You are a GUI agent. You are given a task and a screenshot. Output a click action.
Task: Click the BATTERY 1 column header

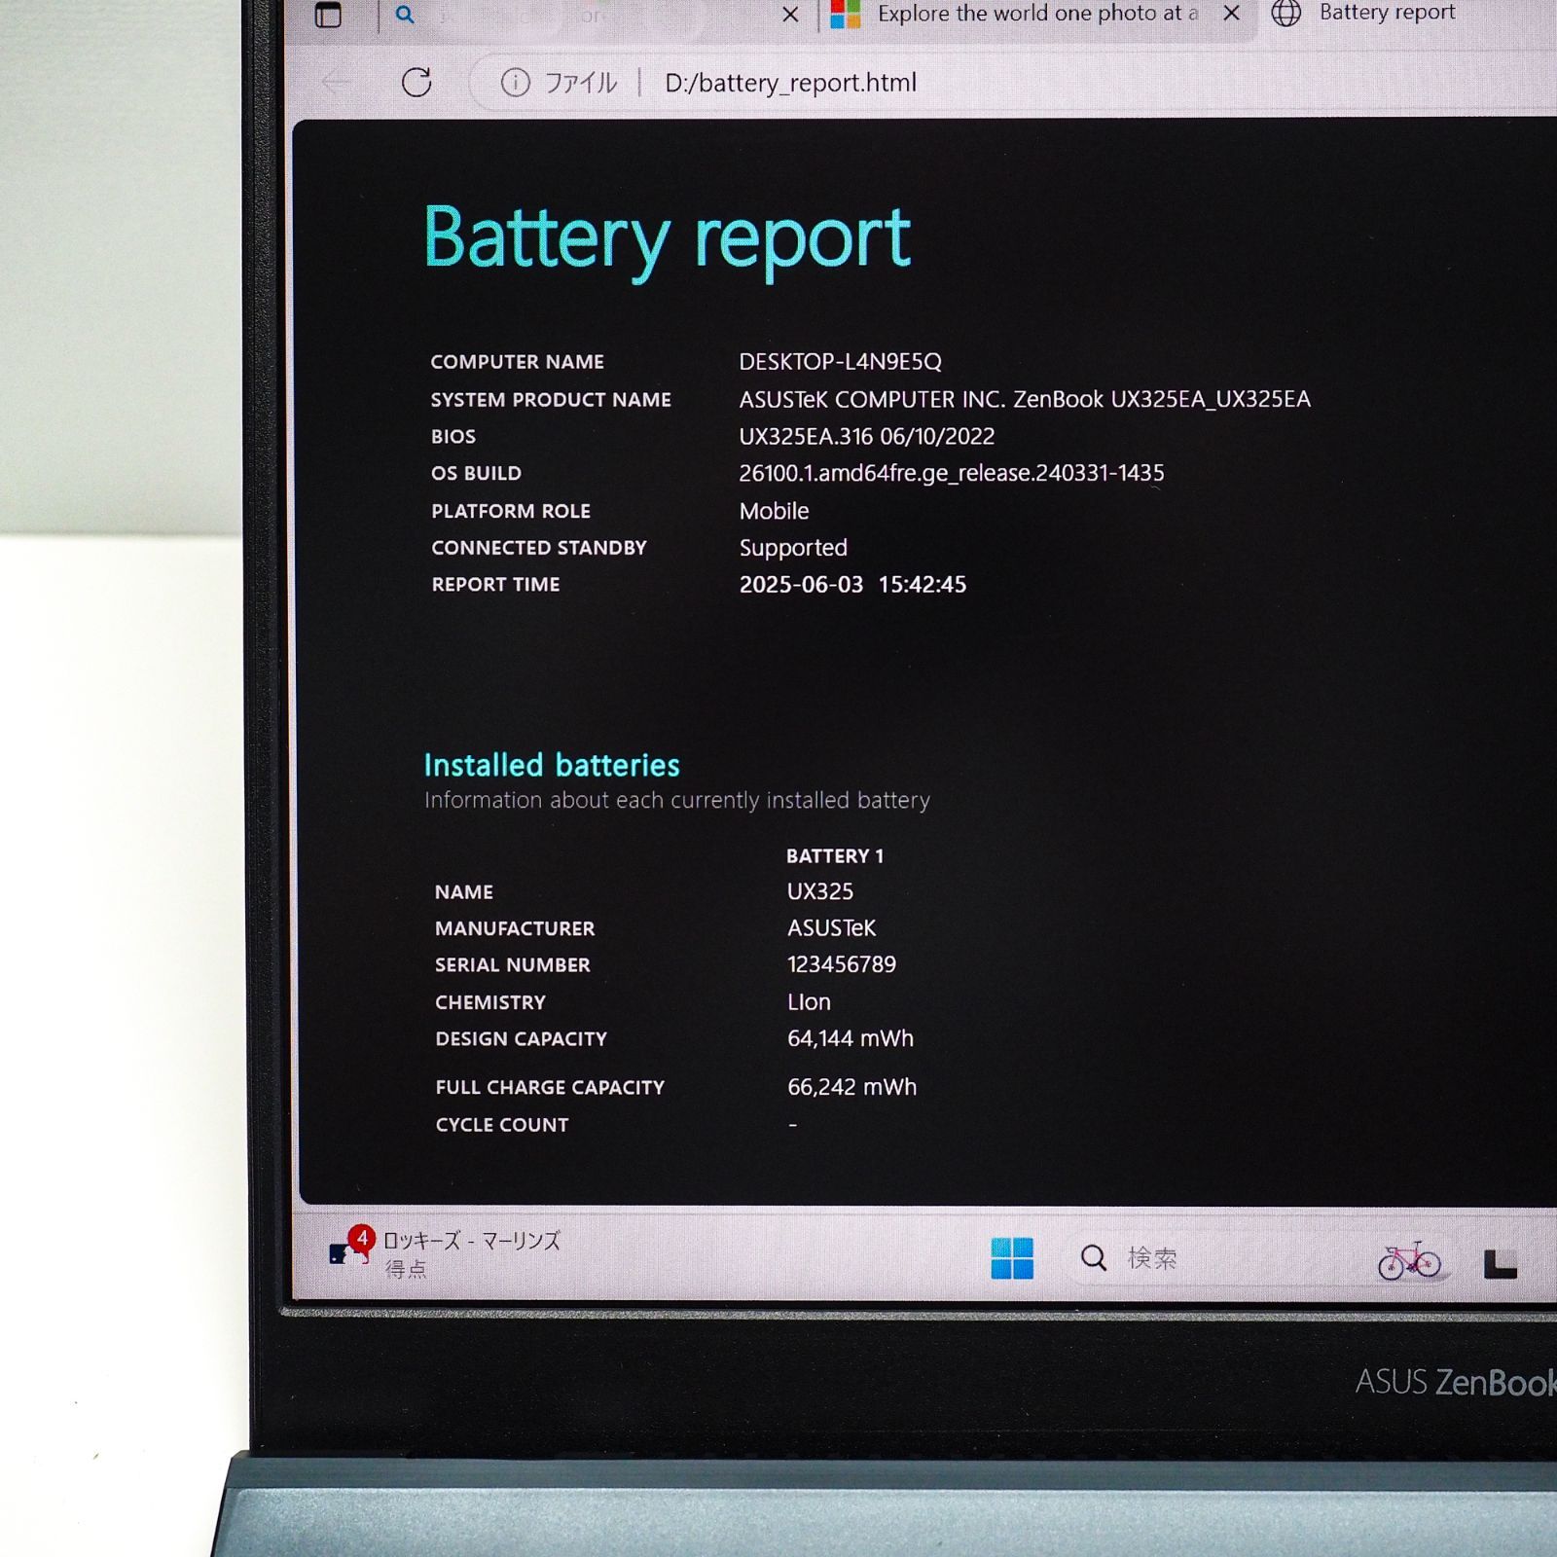[835, 855]
